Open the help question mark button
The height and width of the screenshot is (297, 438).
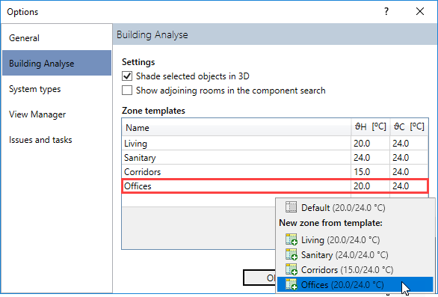386,11
